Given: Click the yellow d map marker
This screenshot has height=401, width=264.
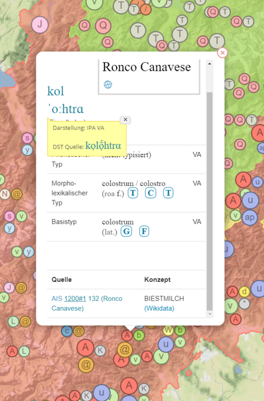Looking at the screenshot, I should [244, 291].
